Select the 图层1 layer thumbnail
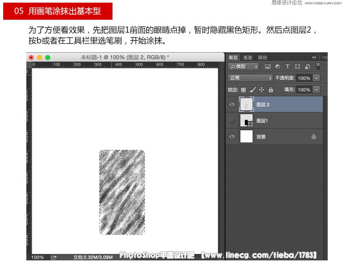The height and width of the screenshot is (264, 343). point(245,121)
